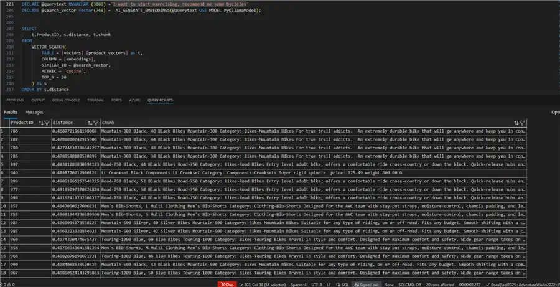Toggle SQLCMD: Off mode
This screenshot has height=287, width=560.
409,285
